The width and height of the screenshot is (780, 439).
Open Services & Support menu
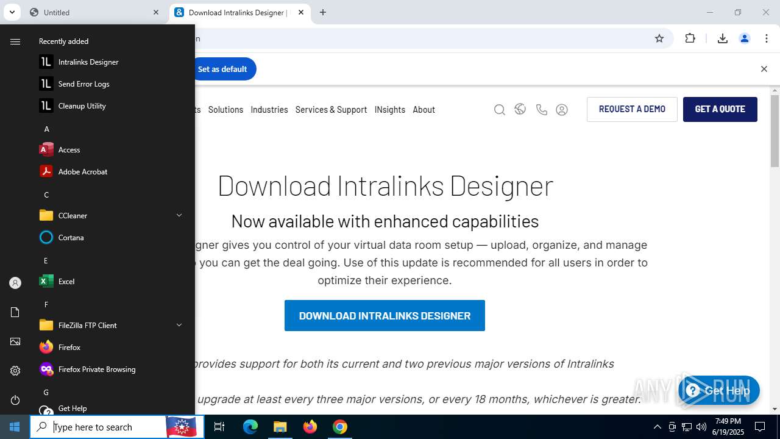pyautogui.click(x=331, y=110)
